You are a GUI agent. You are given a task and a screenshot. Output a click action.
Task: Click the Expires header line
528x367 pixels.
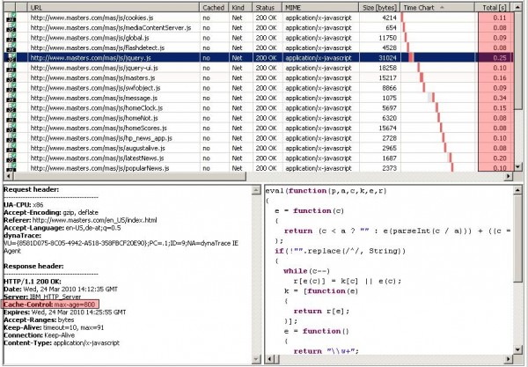pos(64,312)
